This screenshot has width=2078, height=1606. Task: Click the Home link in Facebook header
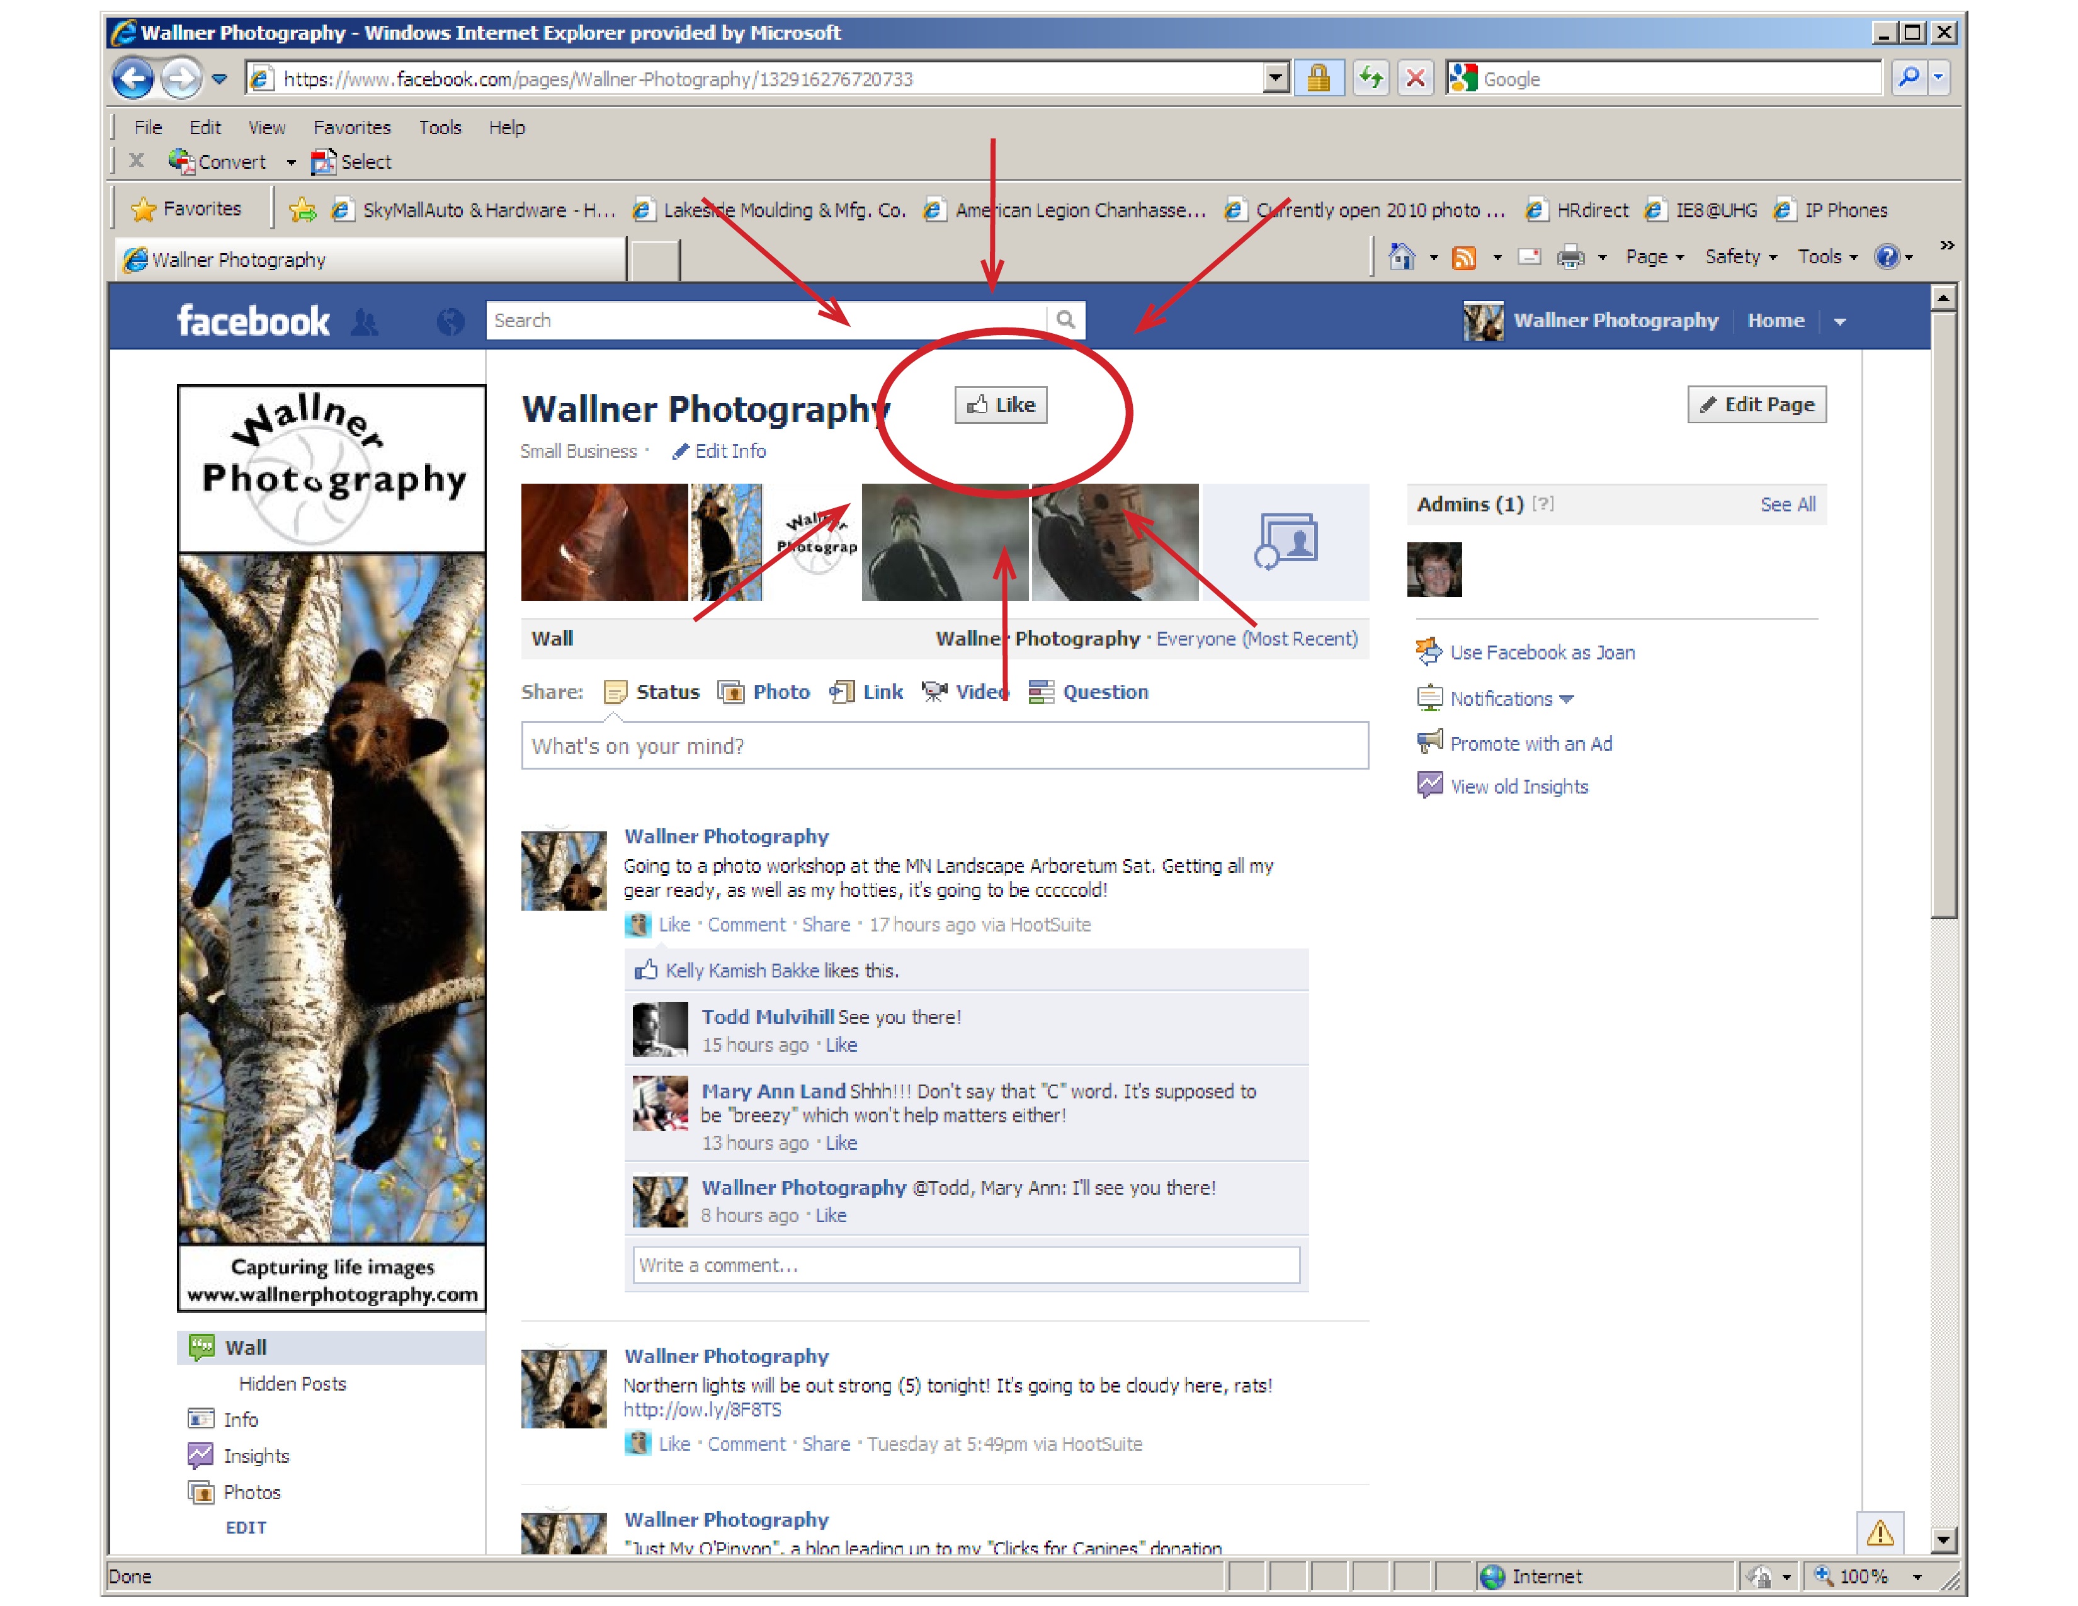tap(1776, 321)
